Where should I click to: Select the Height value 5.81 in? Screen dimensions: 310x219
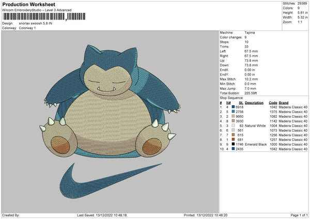coord(302,12)
